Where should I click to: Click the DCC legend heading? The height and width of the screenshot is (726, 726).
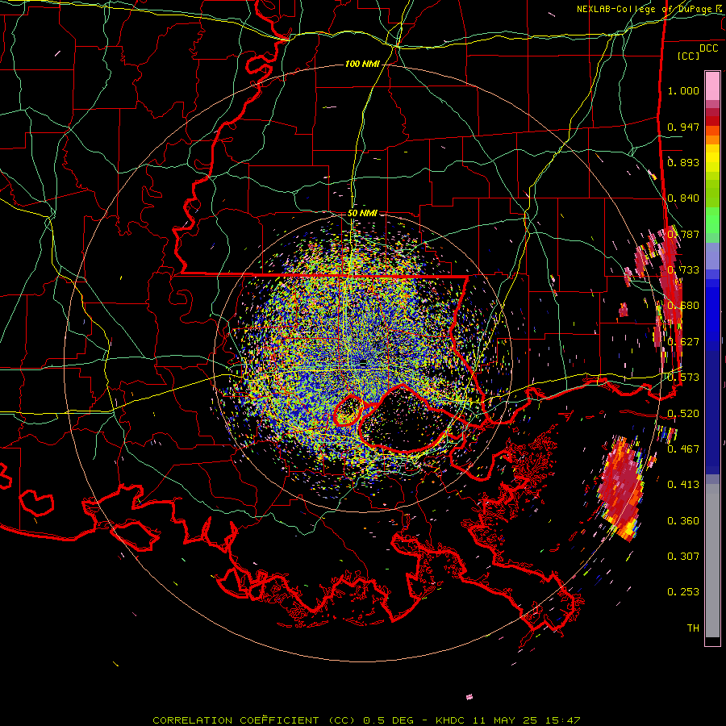[708, 48]
